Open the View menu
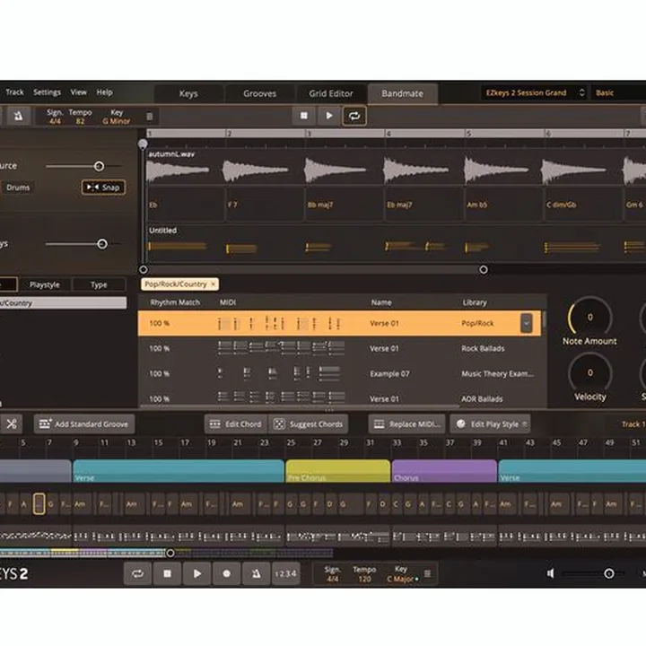 [78, 92]
